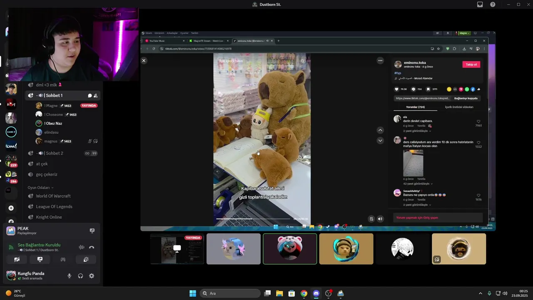
Task: Share the video via WhatsApp icon
Action: click(467, 89)
